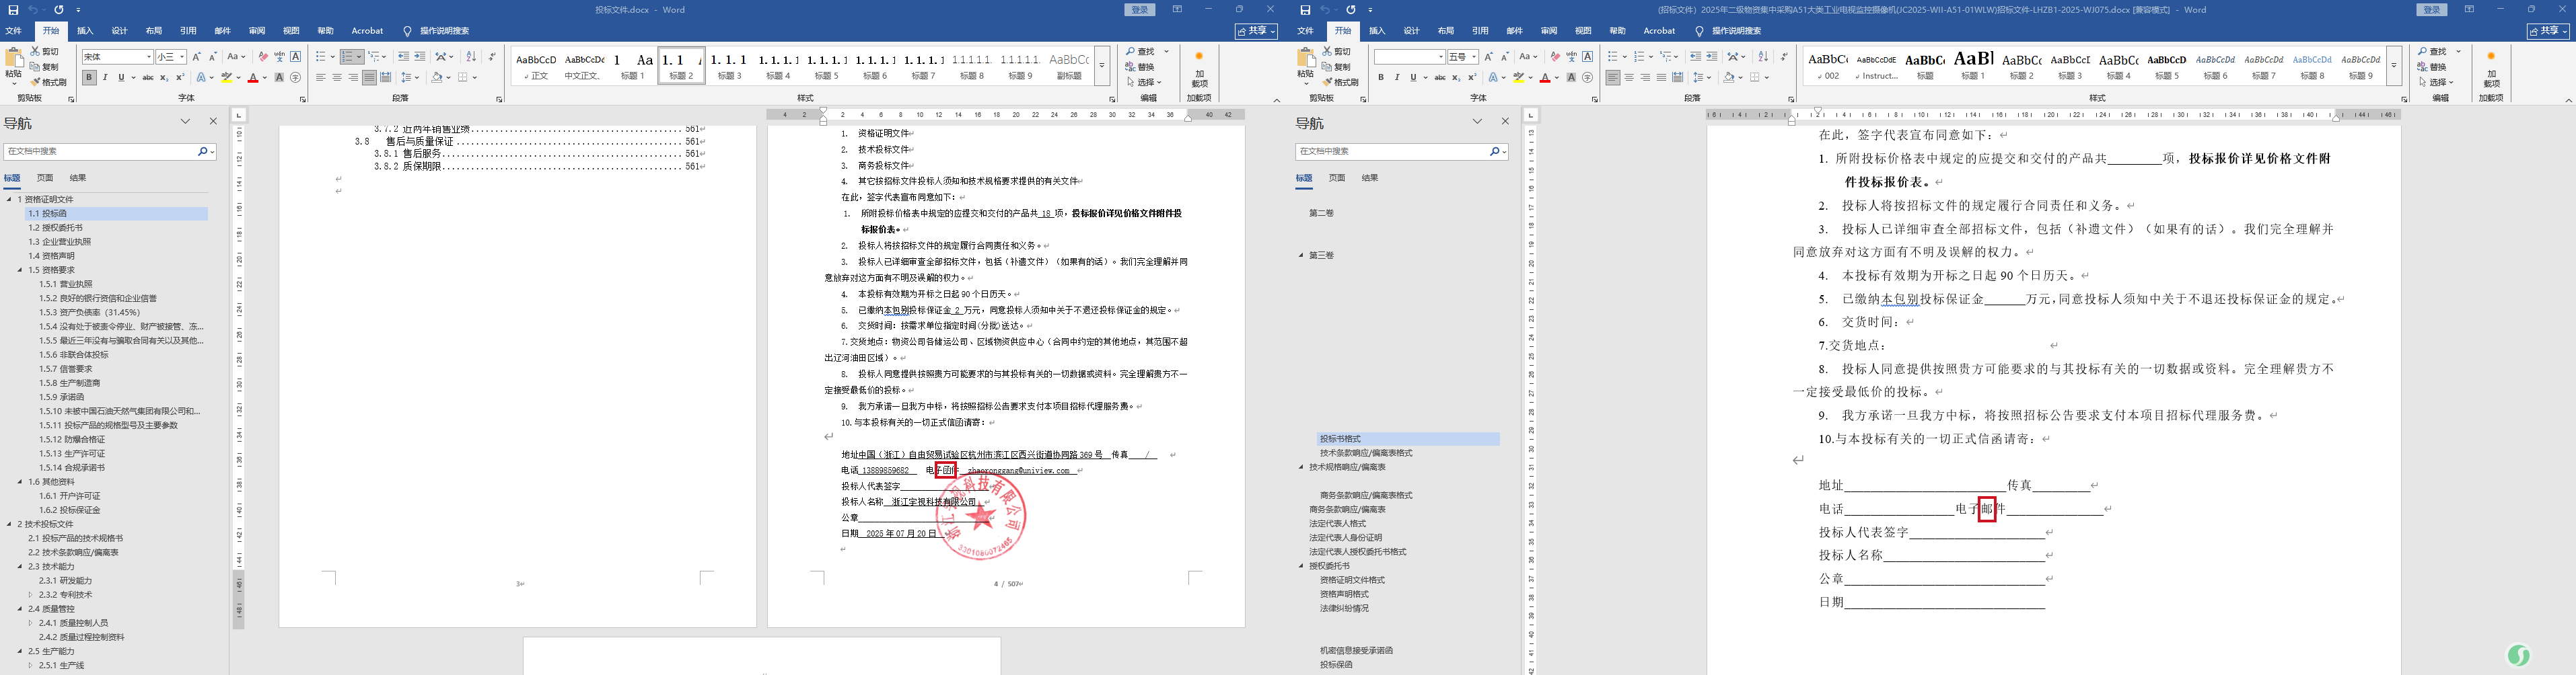Viewport: 2576px width, 675px height.
Task: Expand '2.3.2 专利技术' in left navigation tree
Action: click(30, 594)
